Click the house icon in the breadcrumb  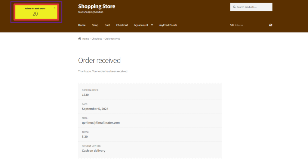coord(79,39)
